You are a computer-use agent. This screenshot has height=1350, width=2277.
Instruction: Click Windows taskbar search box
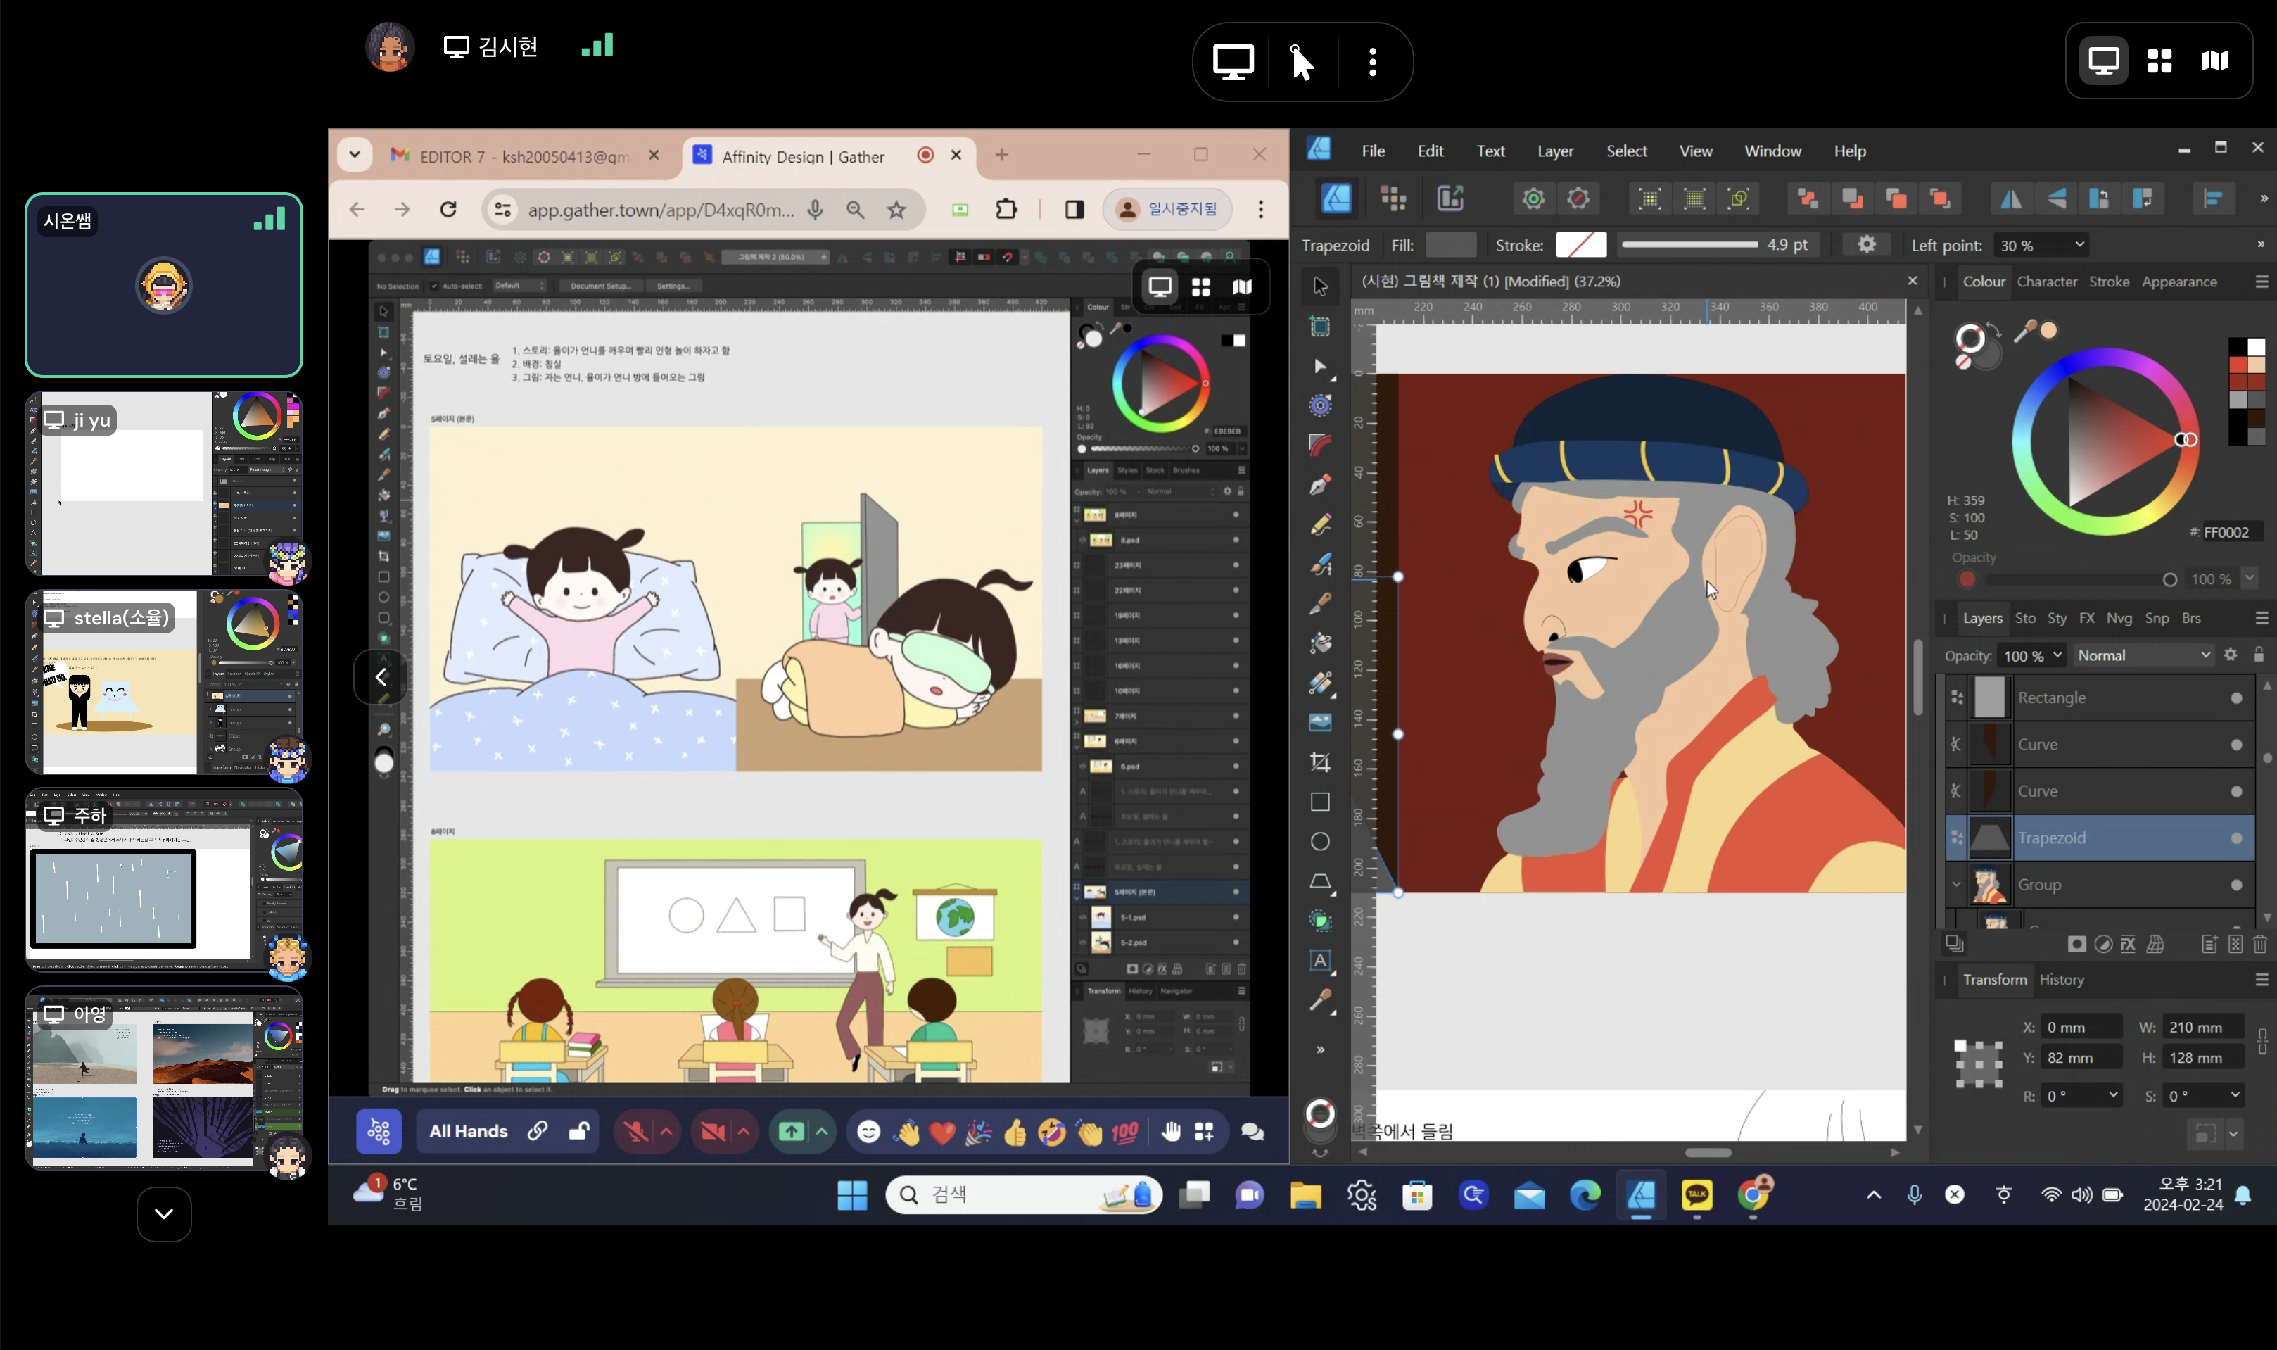1023,1194
